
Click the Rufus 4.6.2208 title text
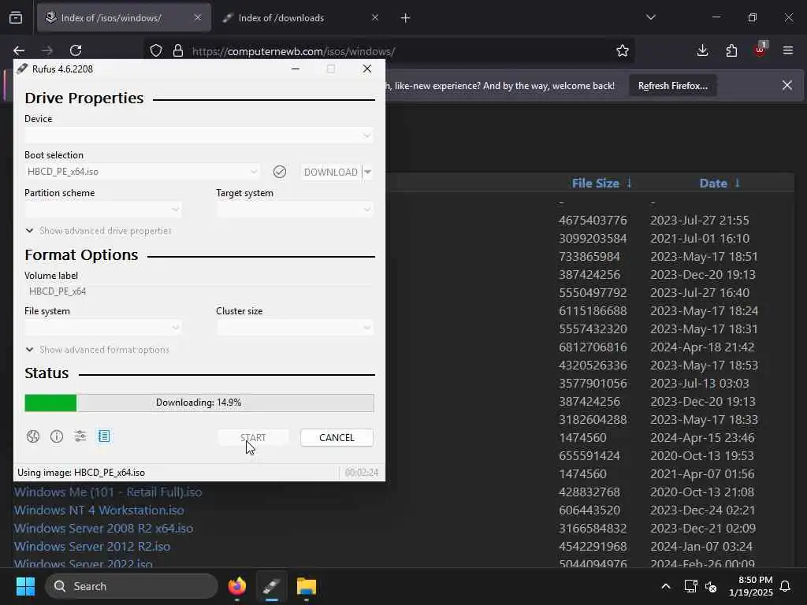pos(62,69)
